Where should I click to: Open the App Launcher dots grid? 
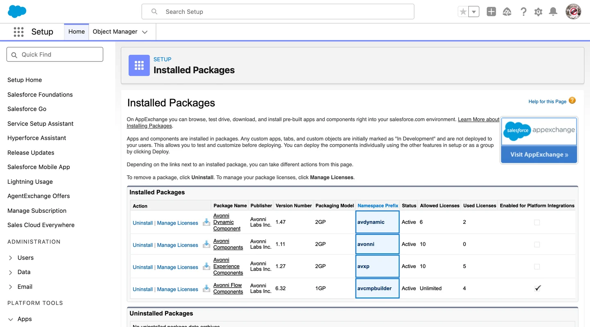tap(18, 32)
